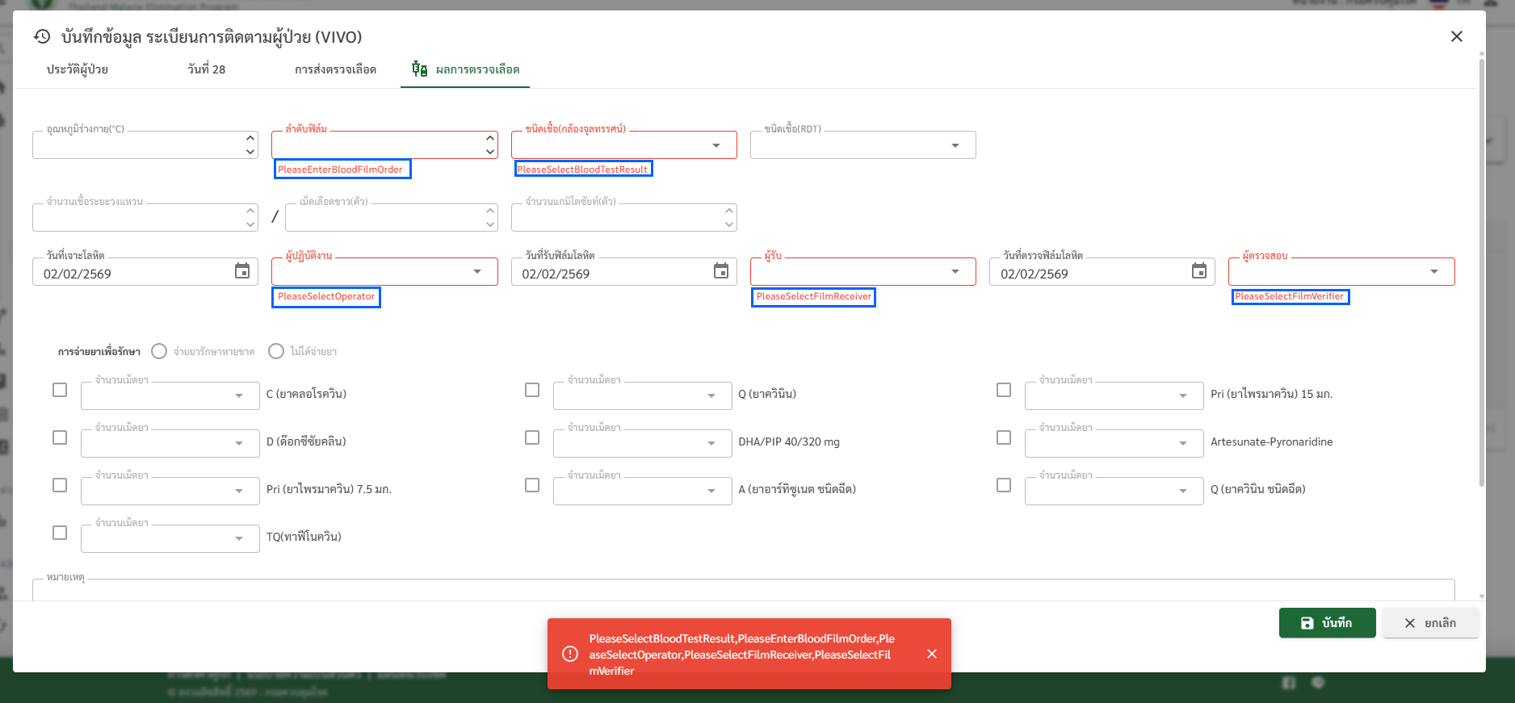1515x703 pixels.
Task: Switch to ประวัติผู้ป่วย tab
Action: pos(78,69)
